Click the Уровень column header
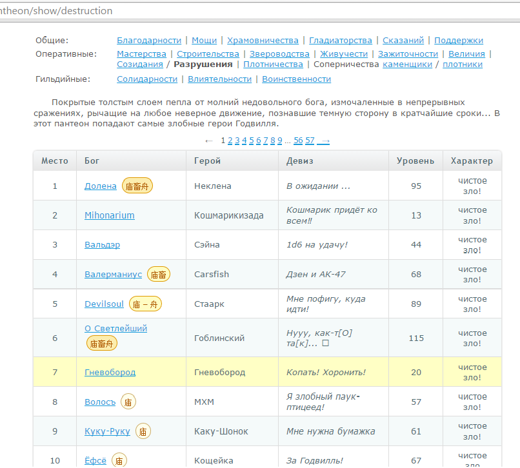Viewport: 520px width, 468px height. 415,161
